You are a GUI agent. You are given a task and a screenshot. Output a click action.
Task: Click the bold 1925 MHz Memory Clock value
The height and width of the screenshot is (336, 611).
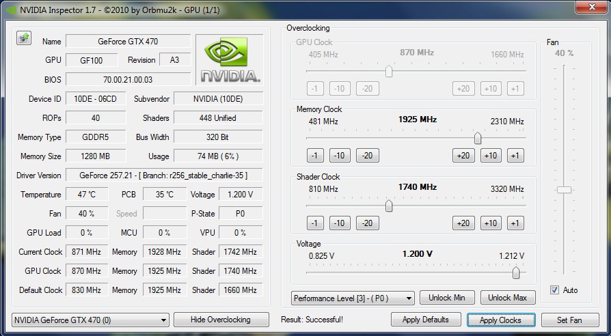click(x=418, y=120)
